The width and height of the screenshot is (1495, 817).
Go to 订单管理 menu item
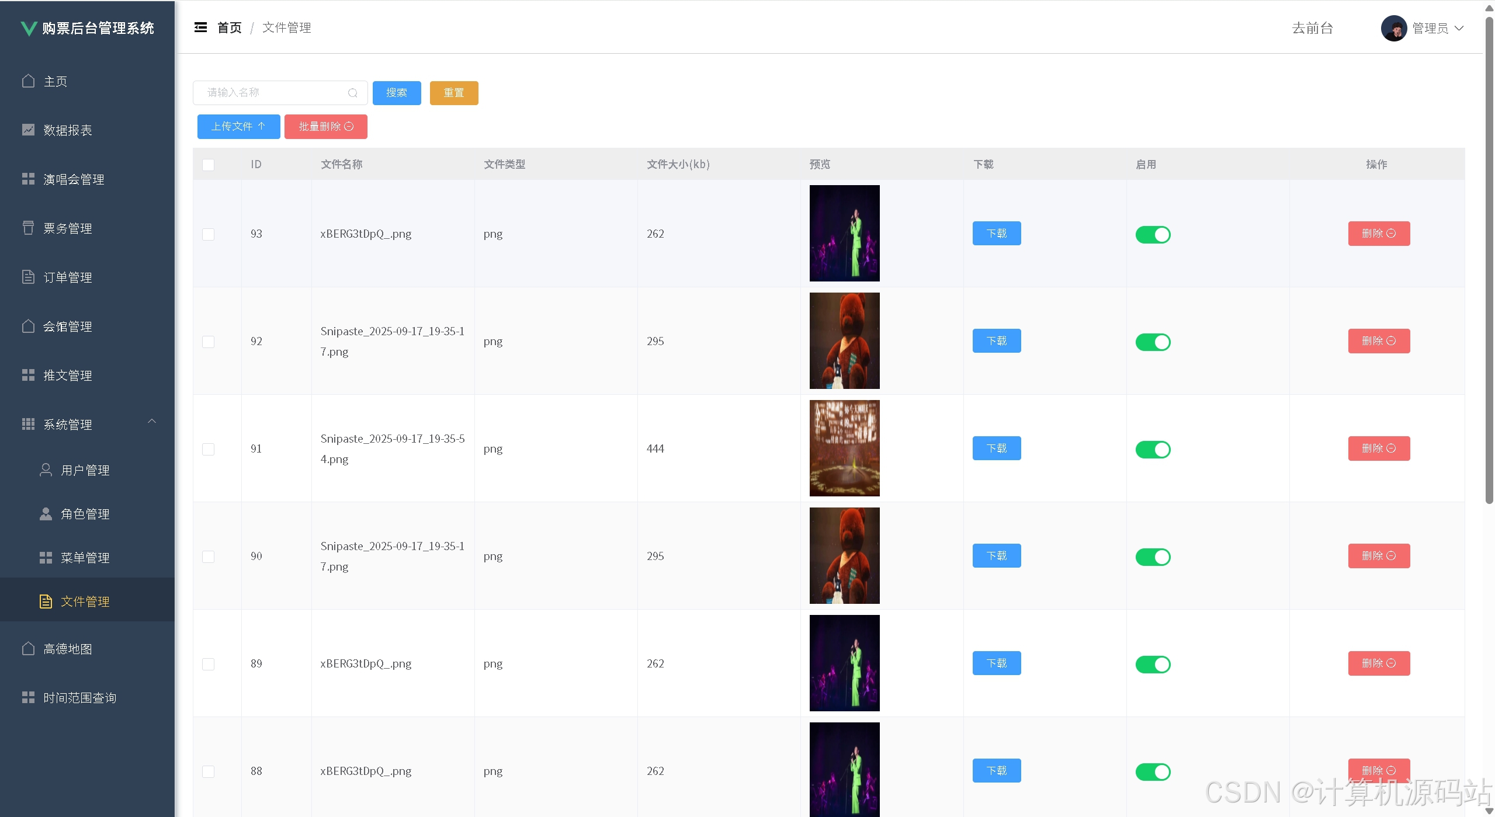coord(88,277)
